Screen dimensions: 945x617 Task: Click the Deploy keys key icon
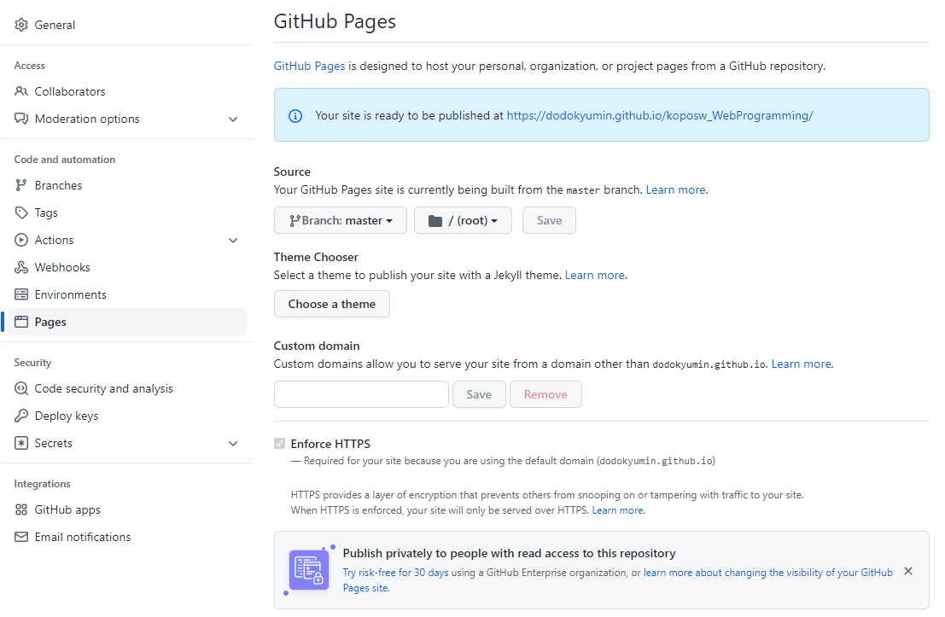21,416
